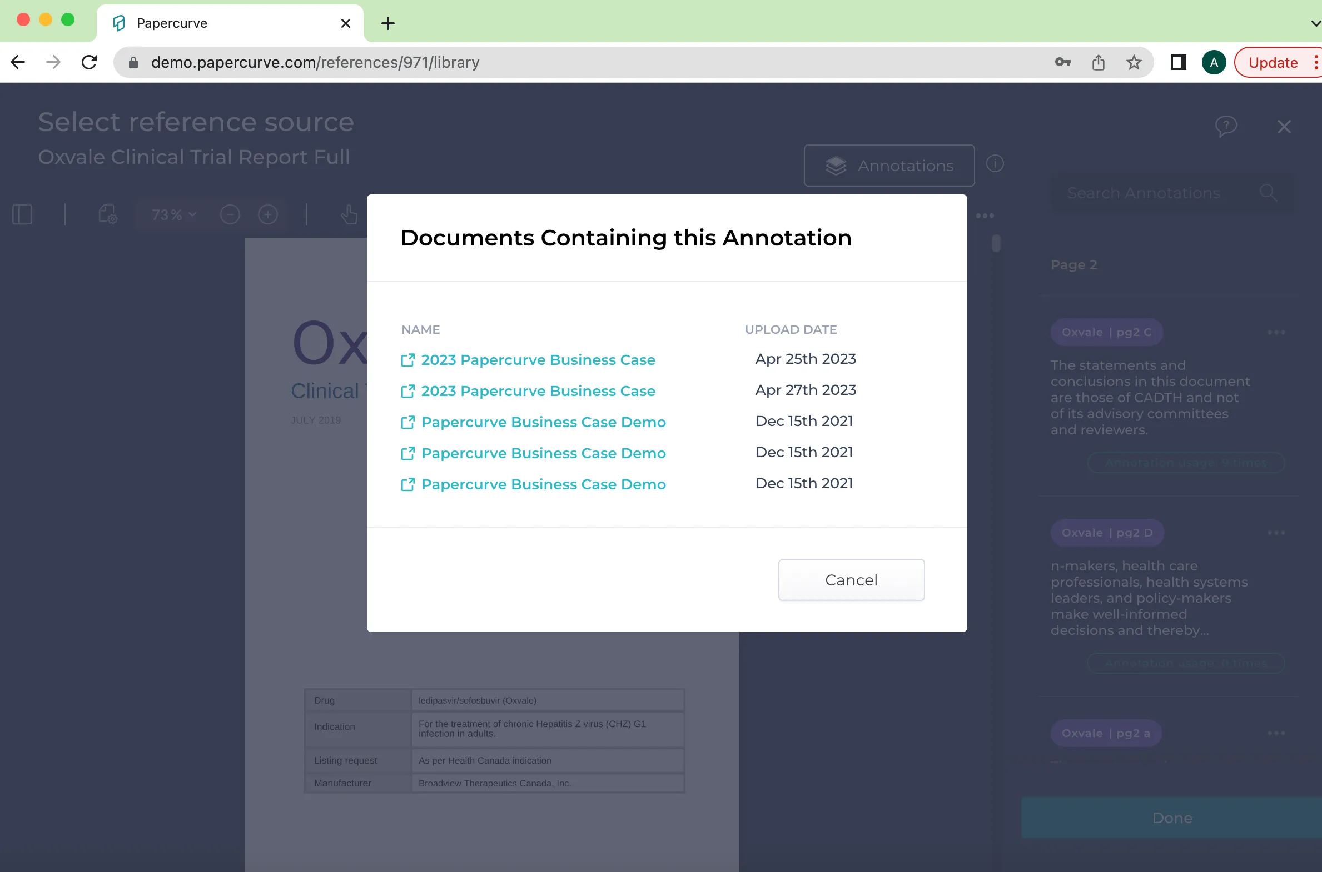Open the 73% zoom level dropdown

pyautogui.click(x=173, y=214)
